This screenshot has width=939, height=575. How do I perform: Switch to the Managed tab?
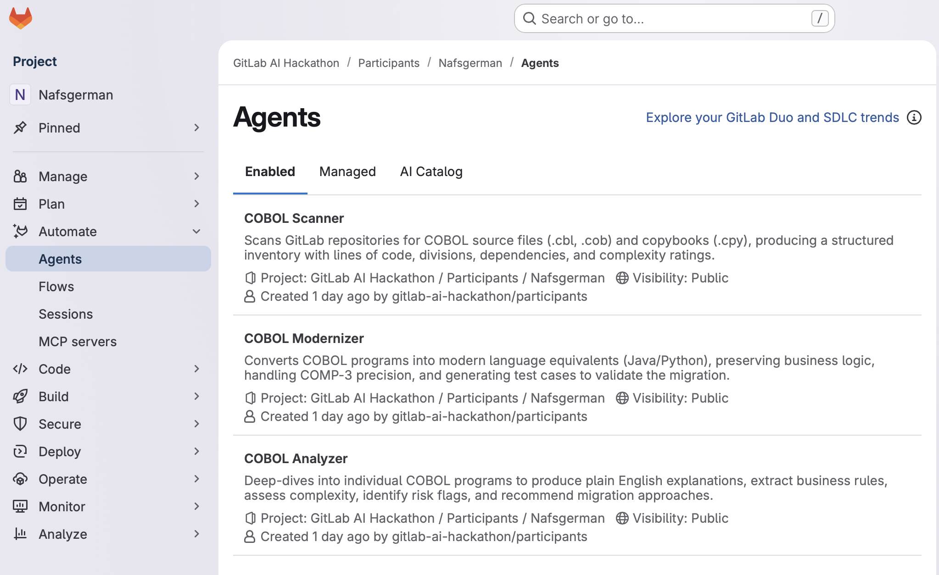[x=347, y=171]
